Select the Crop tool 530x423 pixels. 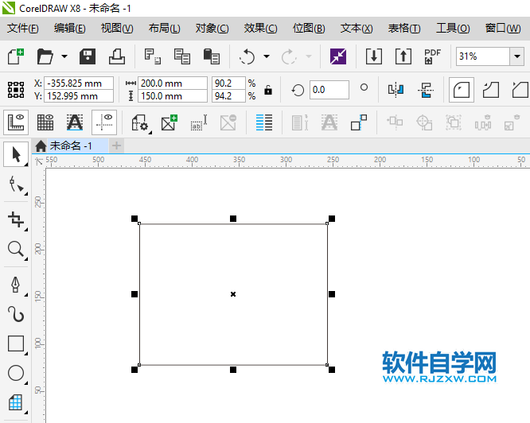pyautogui.click(x=16, y=219)
